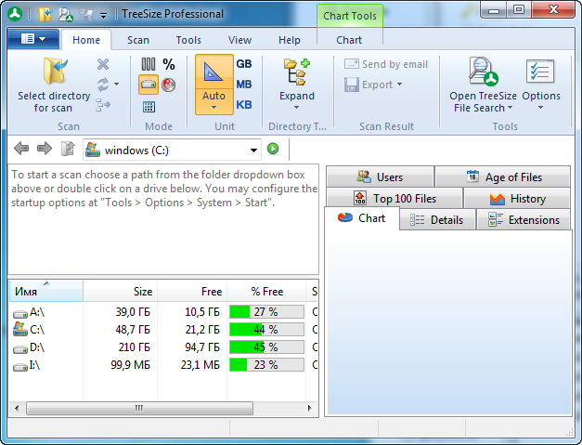Sort by Имя column header

pos(46,291)
